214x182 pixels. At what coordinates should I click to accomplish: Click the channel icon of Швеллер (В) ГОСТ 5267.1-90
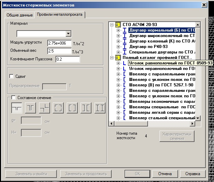pos(125,85)
